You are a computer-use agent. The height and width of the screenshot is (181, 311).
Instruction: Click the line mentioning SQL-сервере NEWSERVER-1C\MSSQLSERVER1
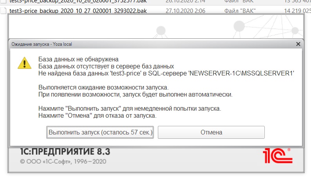tap(166, 73)
